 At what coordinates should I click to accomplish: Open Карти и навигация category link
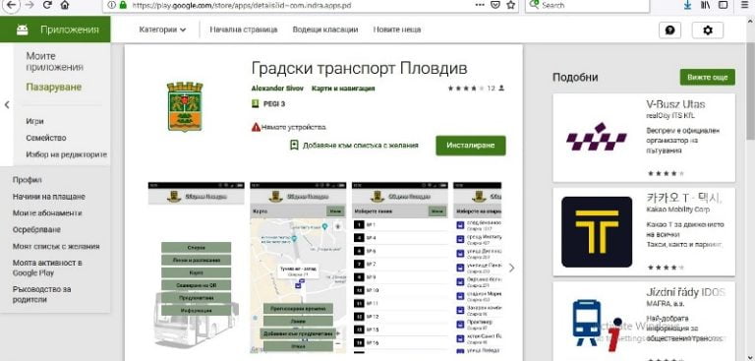coord(343,89)
